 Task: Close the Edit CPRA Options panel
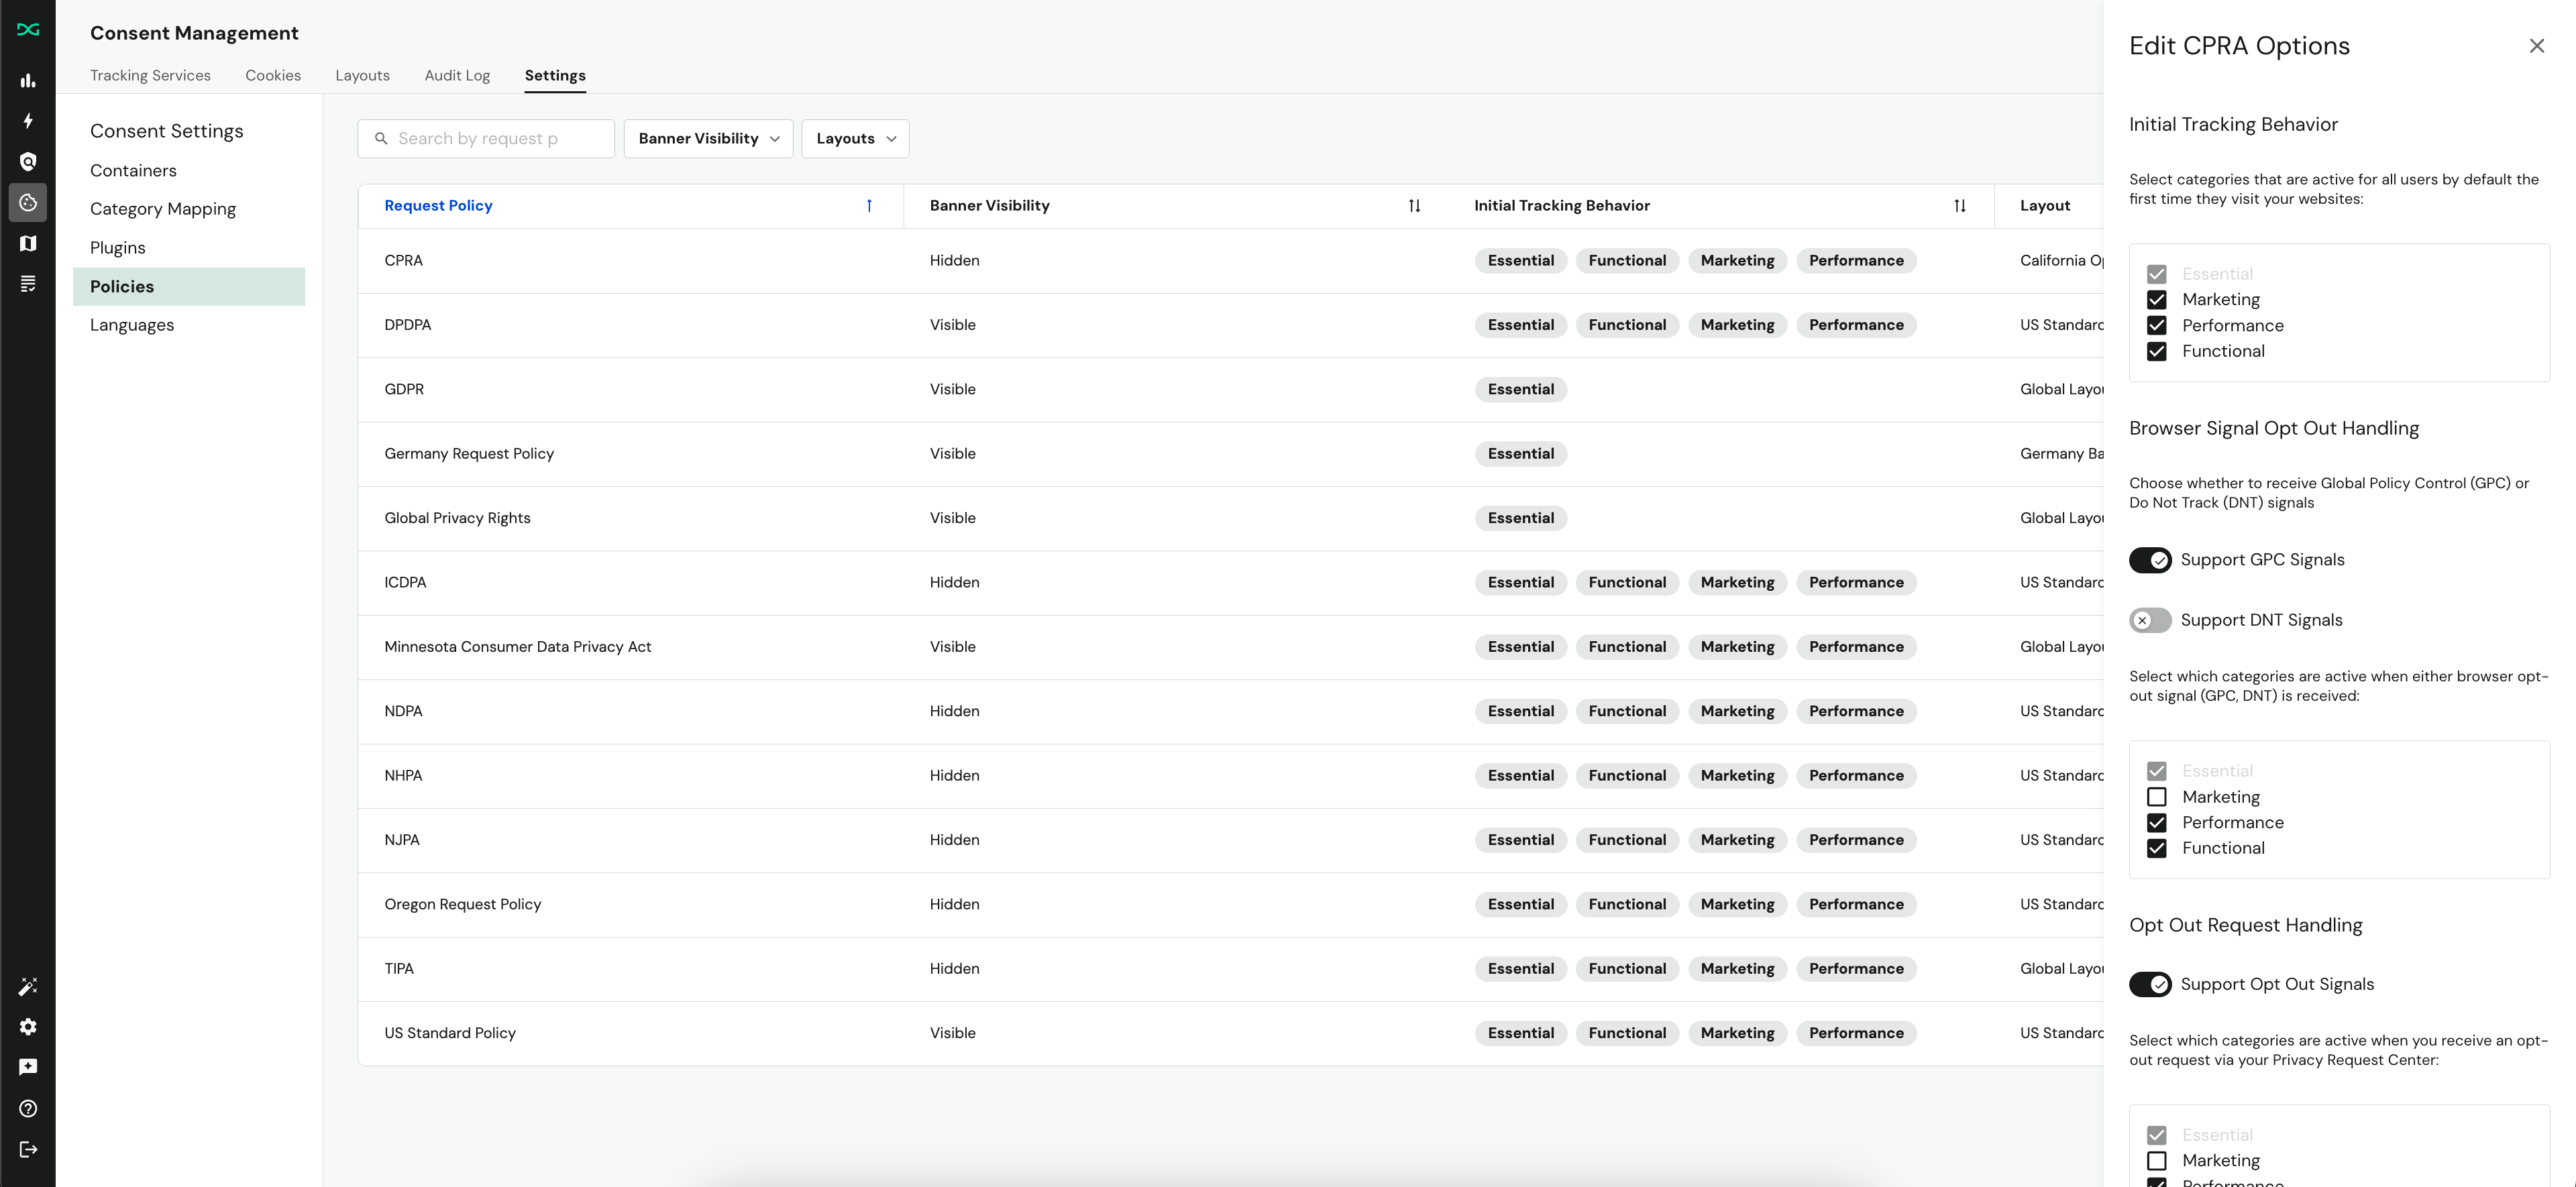pos(2536,46)
